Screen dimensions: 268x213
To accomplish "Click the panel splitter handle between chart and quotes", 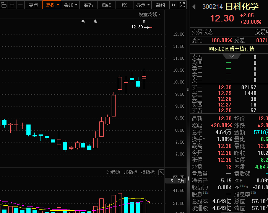I will (x=188, y=89).
